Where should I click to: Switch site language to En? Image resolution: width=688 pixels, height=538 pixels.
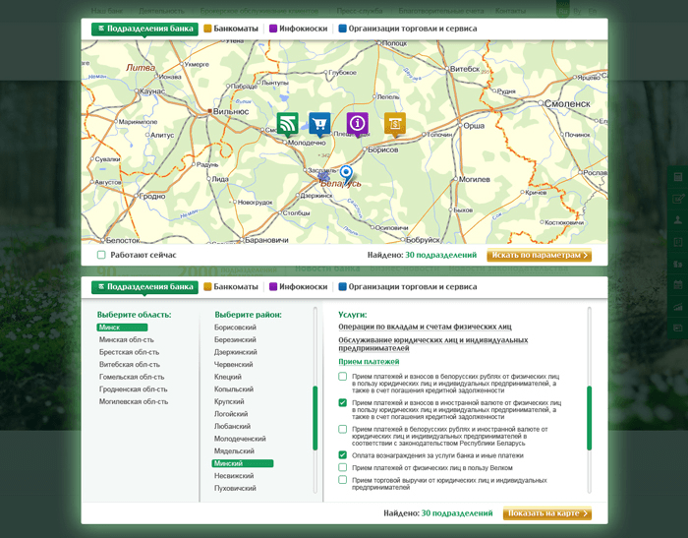click(593, 11)
